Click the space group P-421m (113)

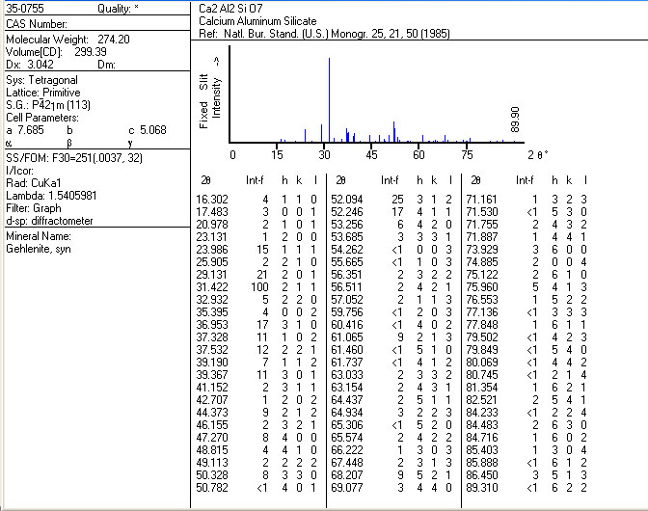click(x=61, y=105)
